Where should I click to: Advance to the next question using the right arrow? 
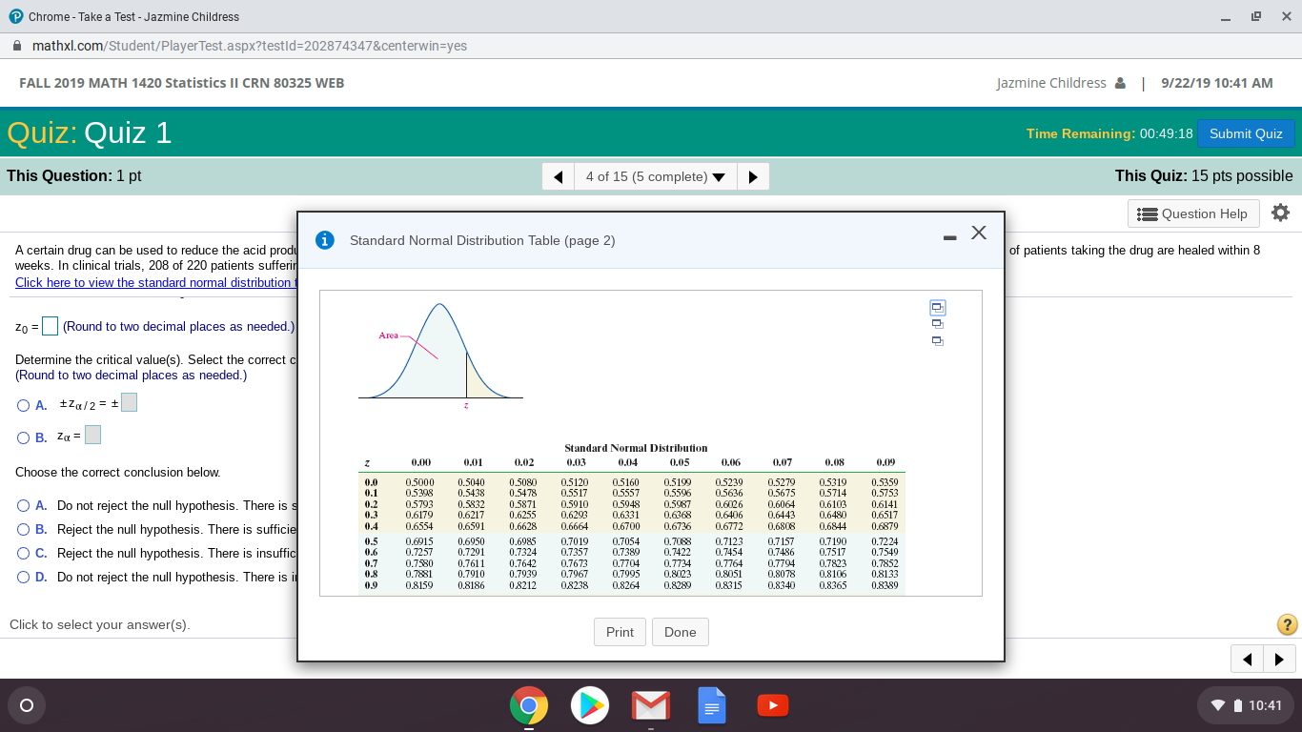(x=753, y=176)
